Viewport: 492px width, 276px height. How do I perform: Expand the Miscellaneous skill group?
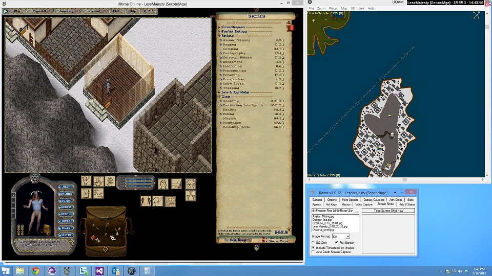coord(219,27)
